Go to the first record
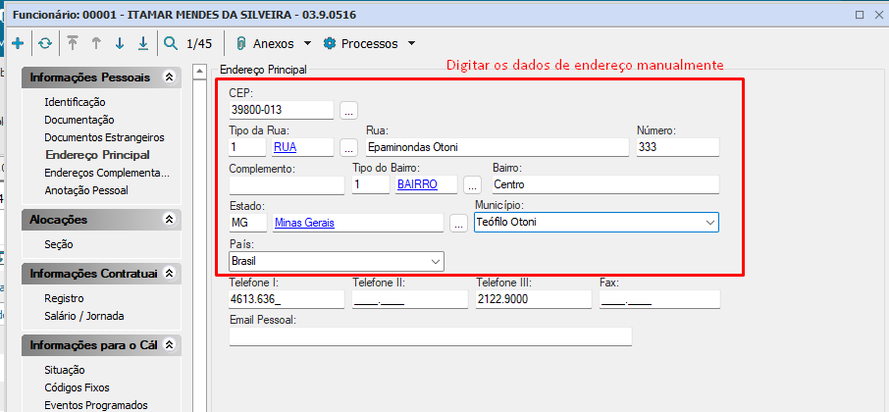The height and width of the screenshot is (412, 889). coord(72,43)
